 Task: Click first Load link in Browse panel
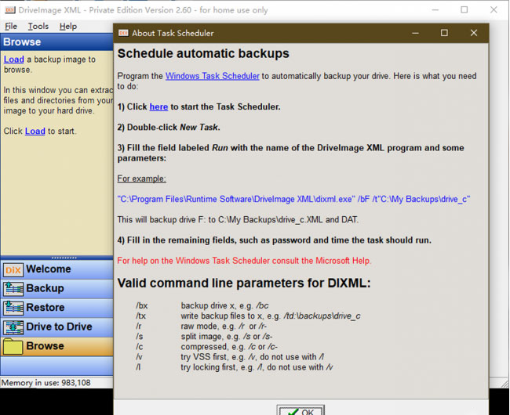pyautogui.click(x=14, y=60)
